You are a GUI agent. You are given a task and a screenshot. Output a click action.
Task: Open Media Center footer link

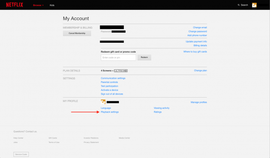(x=124, y=138)
